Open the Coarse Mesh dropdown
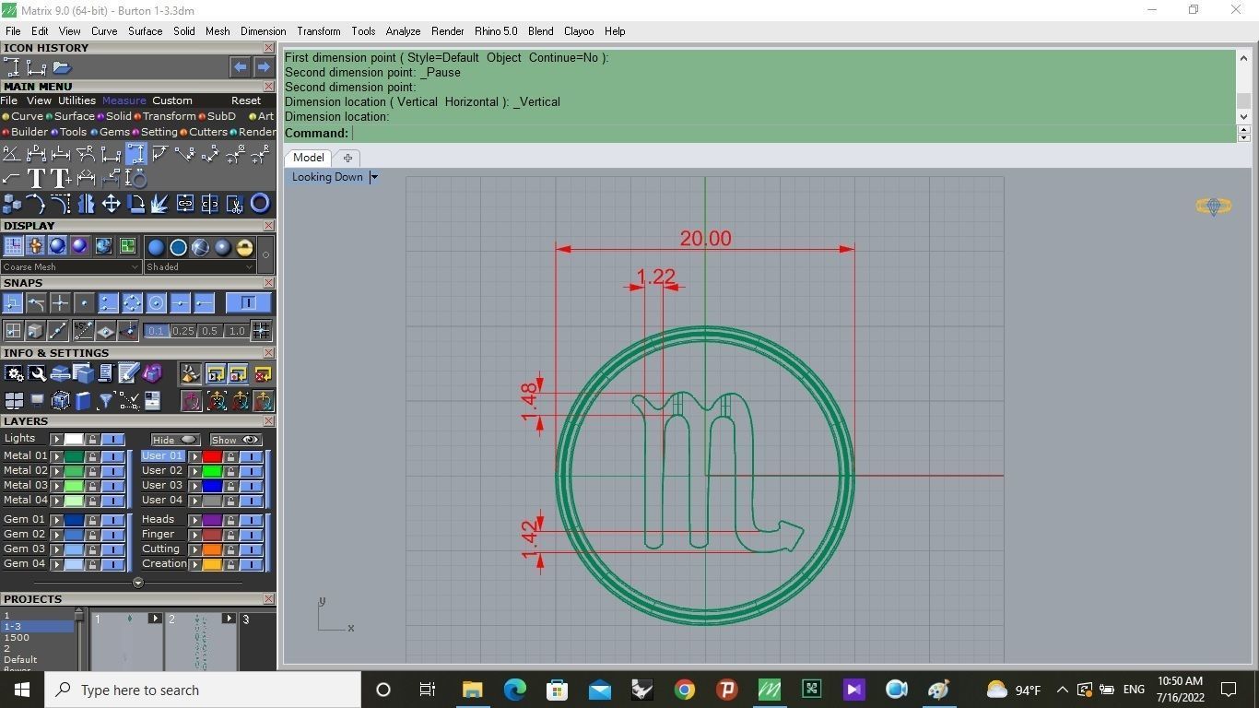Viewport: 1259px width, 708px height. pyautogui.click(x=72, y=266)
